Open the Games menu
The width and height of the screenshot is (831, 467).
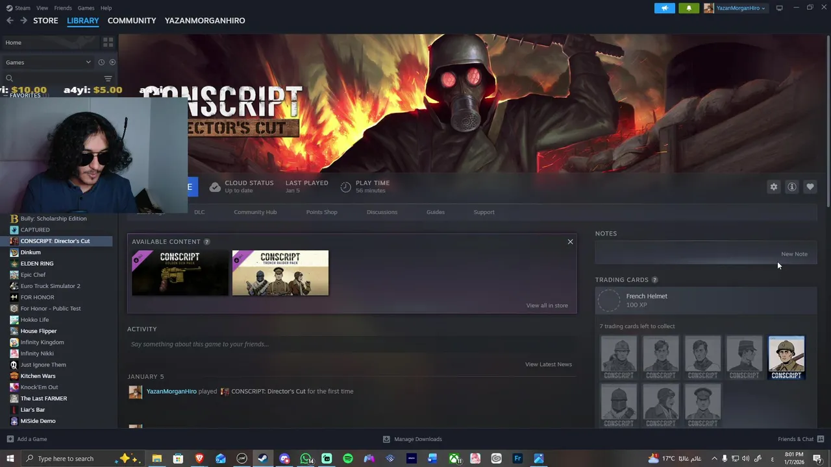coord(86,8)
